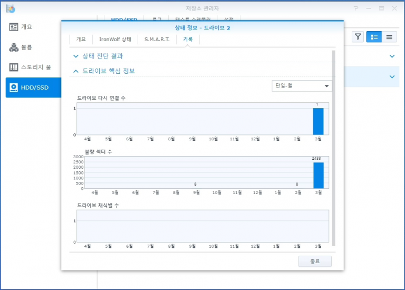Click the Storage Manager app icon
The width and height of the screenshot is (405, 290).
pyautogui.click(x=11, y=8)
